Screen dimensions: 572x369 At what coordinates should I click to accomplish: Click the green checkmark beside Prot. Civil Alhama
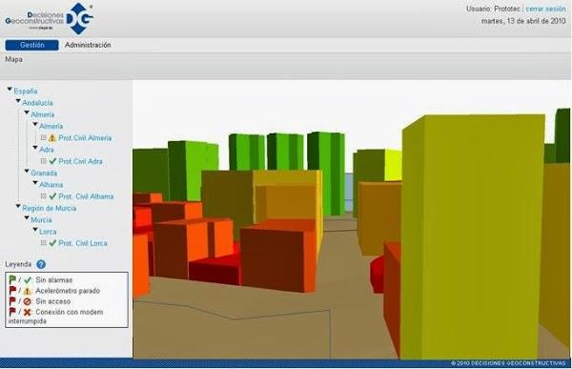(x=52, y=196)
